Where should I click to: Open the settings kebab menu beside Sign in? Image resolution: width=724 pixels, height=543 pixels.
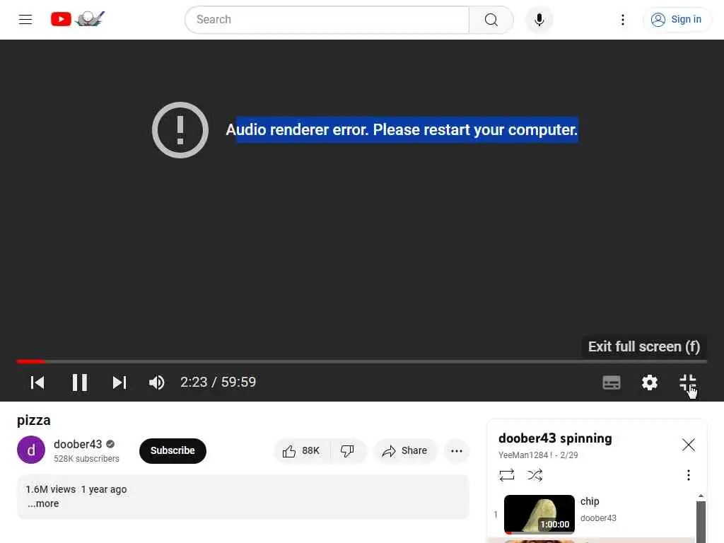click(x=622, y=20)
